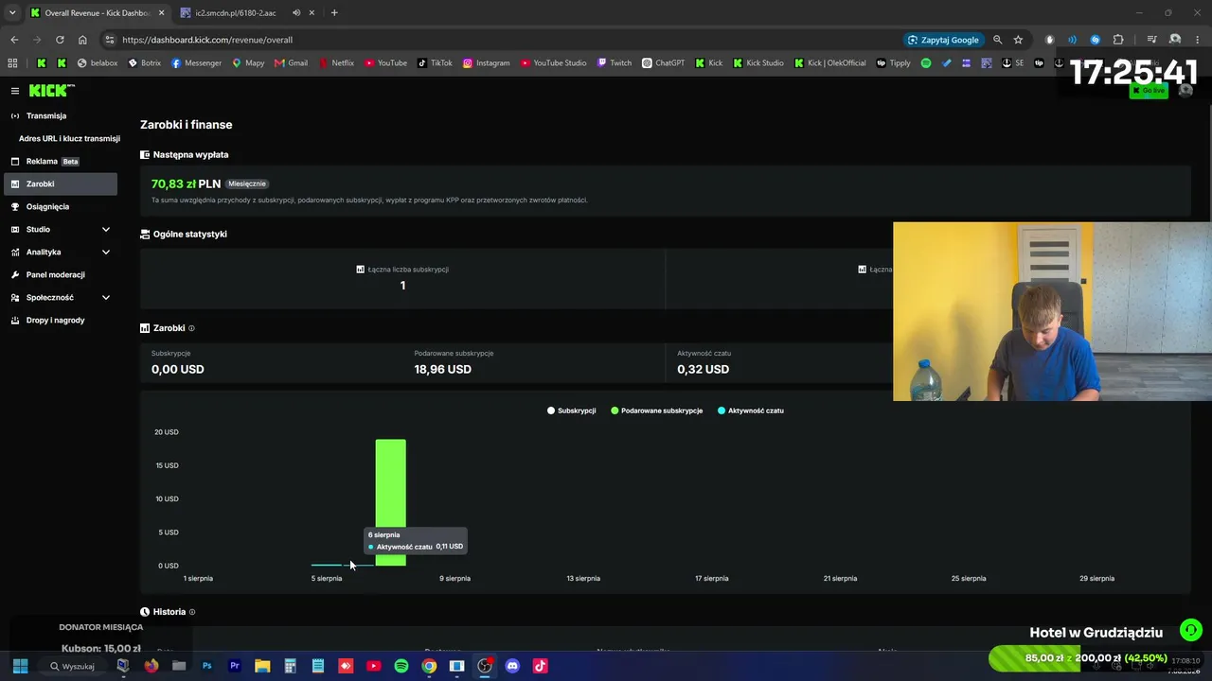Open the zoom magnifier in address bar
1212x681 pixels.
pos(997,40)
